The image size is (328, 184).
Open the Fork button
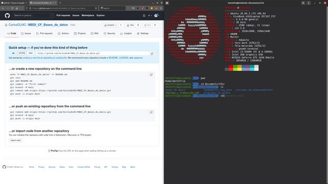148,25
